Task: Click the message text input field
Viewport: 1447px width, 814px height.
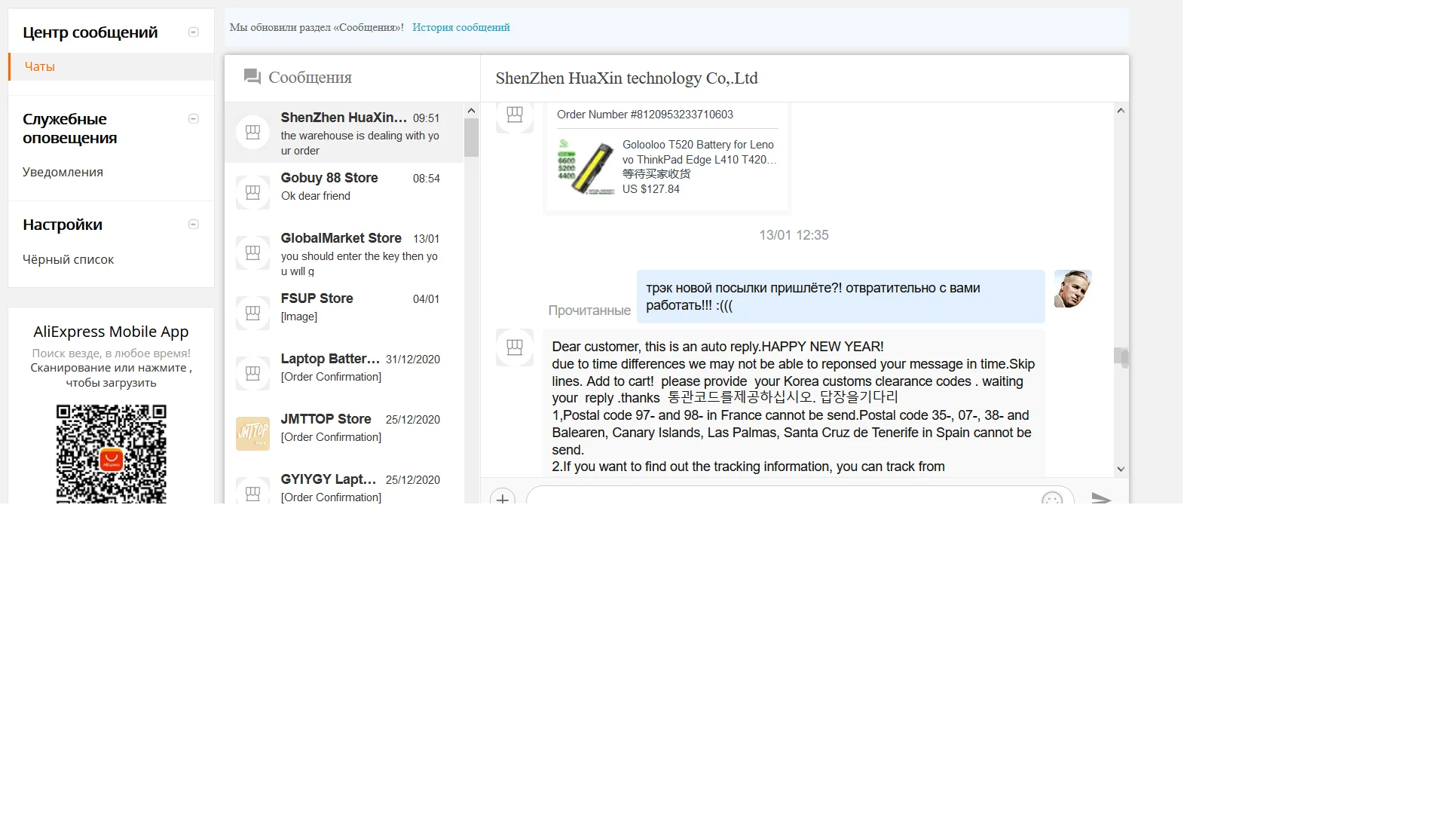Action: click(x=784, y=497)
